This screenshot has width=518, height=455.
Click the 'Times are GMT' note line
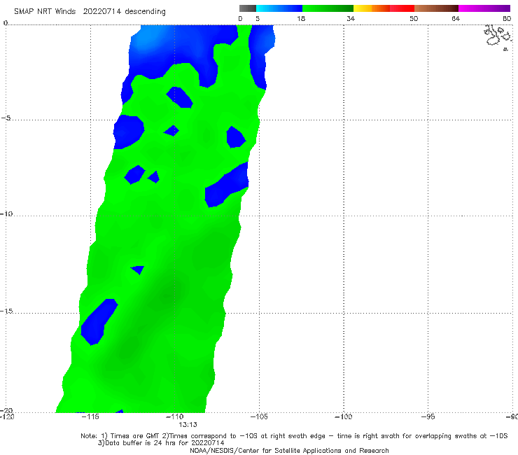point(294,436)
